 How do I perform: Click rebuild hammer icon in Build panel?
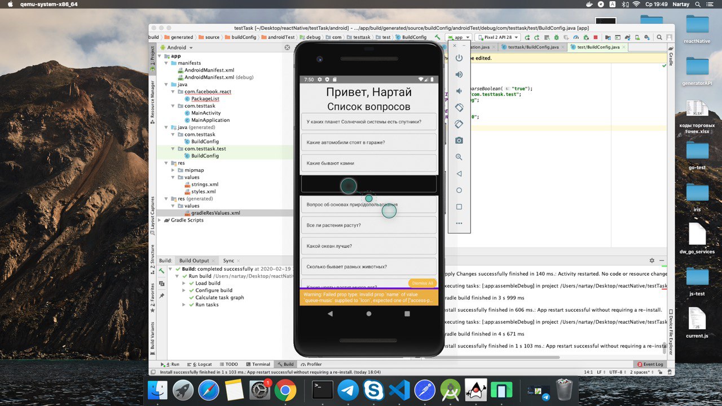click(162, 271)
